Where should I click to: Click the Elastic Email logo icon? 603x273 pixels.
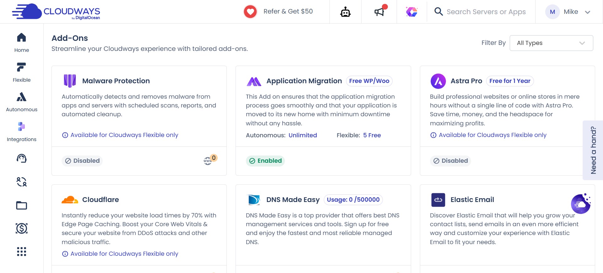pos(438,200)
